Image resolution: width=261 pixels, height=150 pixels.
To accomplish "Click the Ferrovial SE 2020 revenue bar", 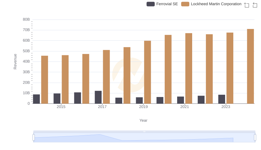I will point(160,101).
